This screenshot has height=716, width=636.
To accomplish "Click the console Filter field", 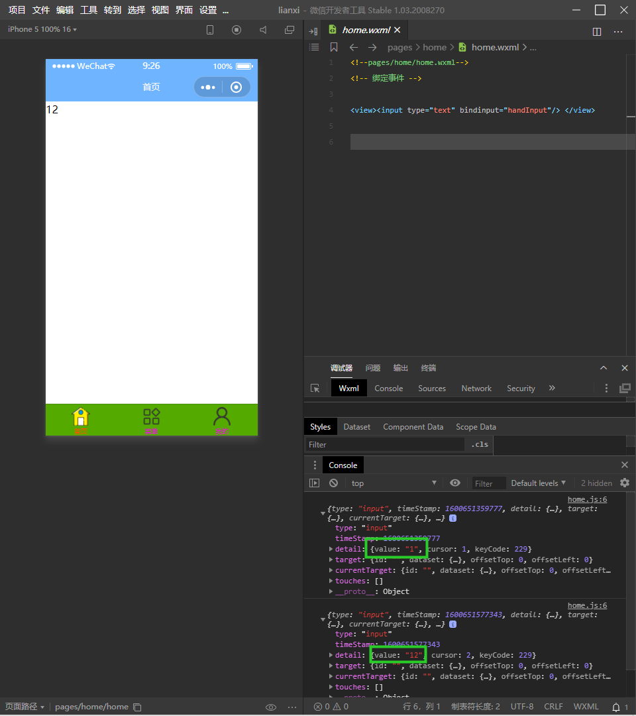I will click(489, 483).
